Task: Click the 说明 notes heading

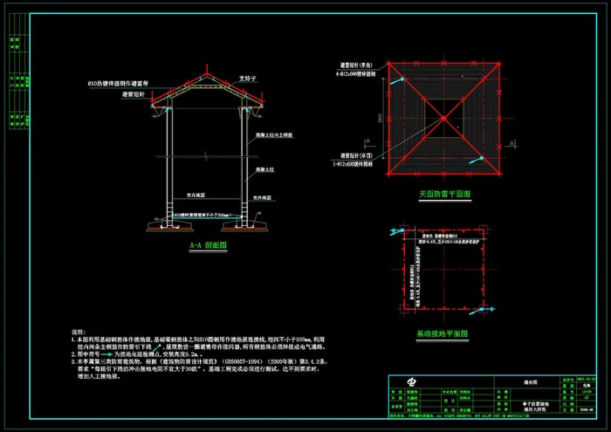Action: 78,332
